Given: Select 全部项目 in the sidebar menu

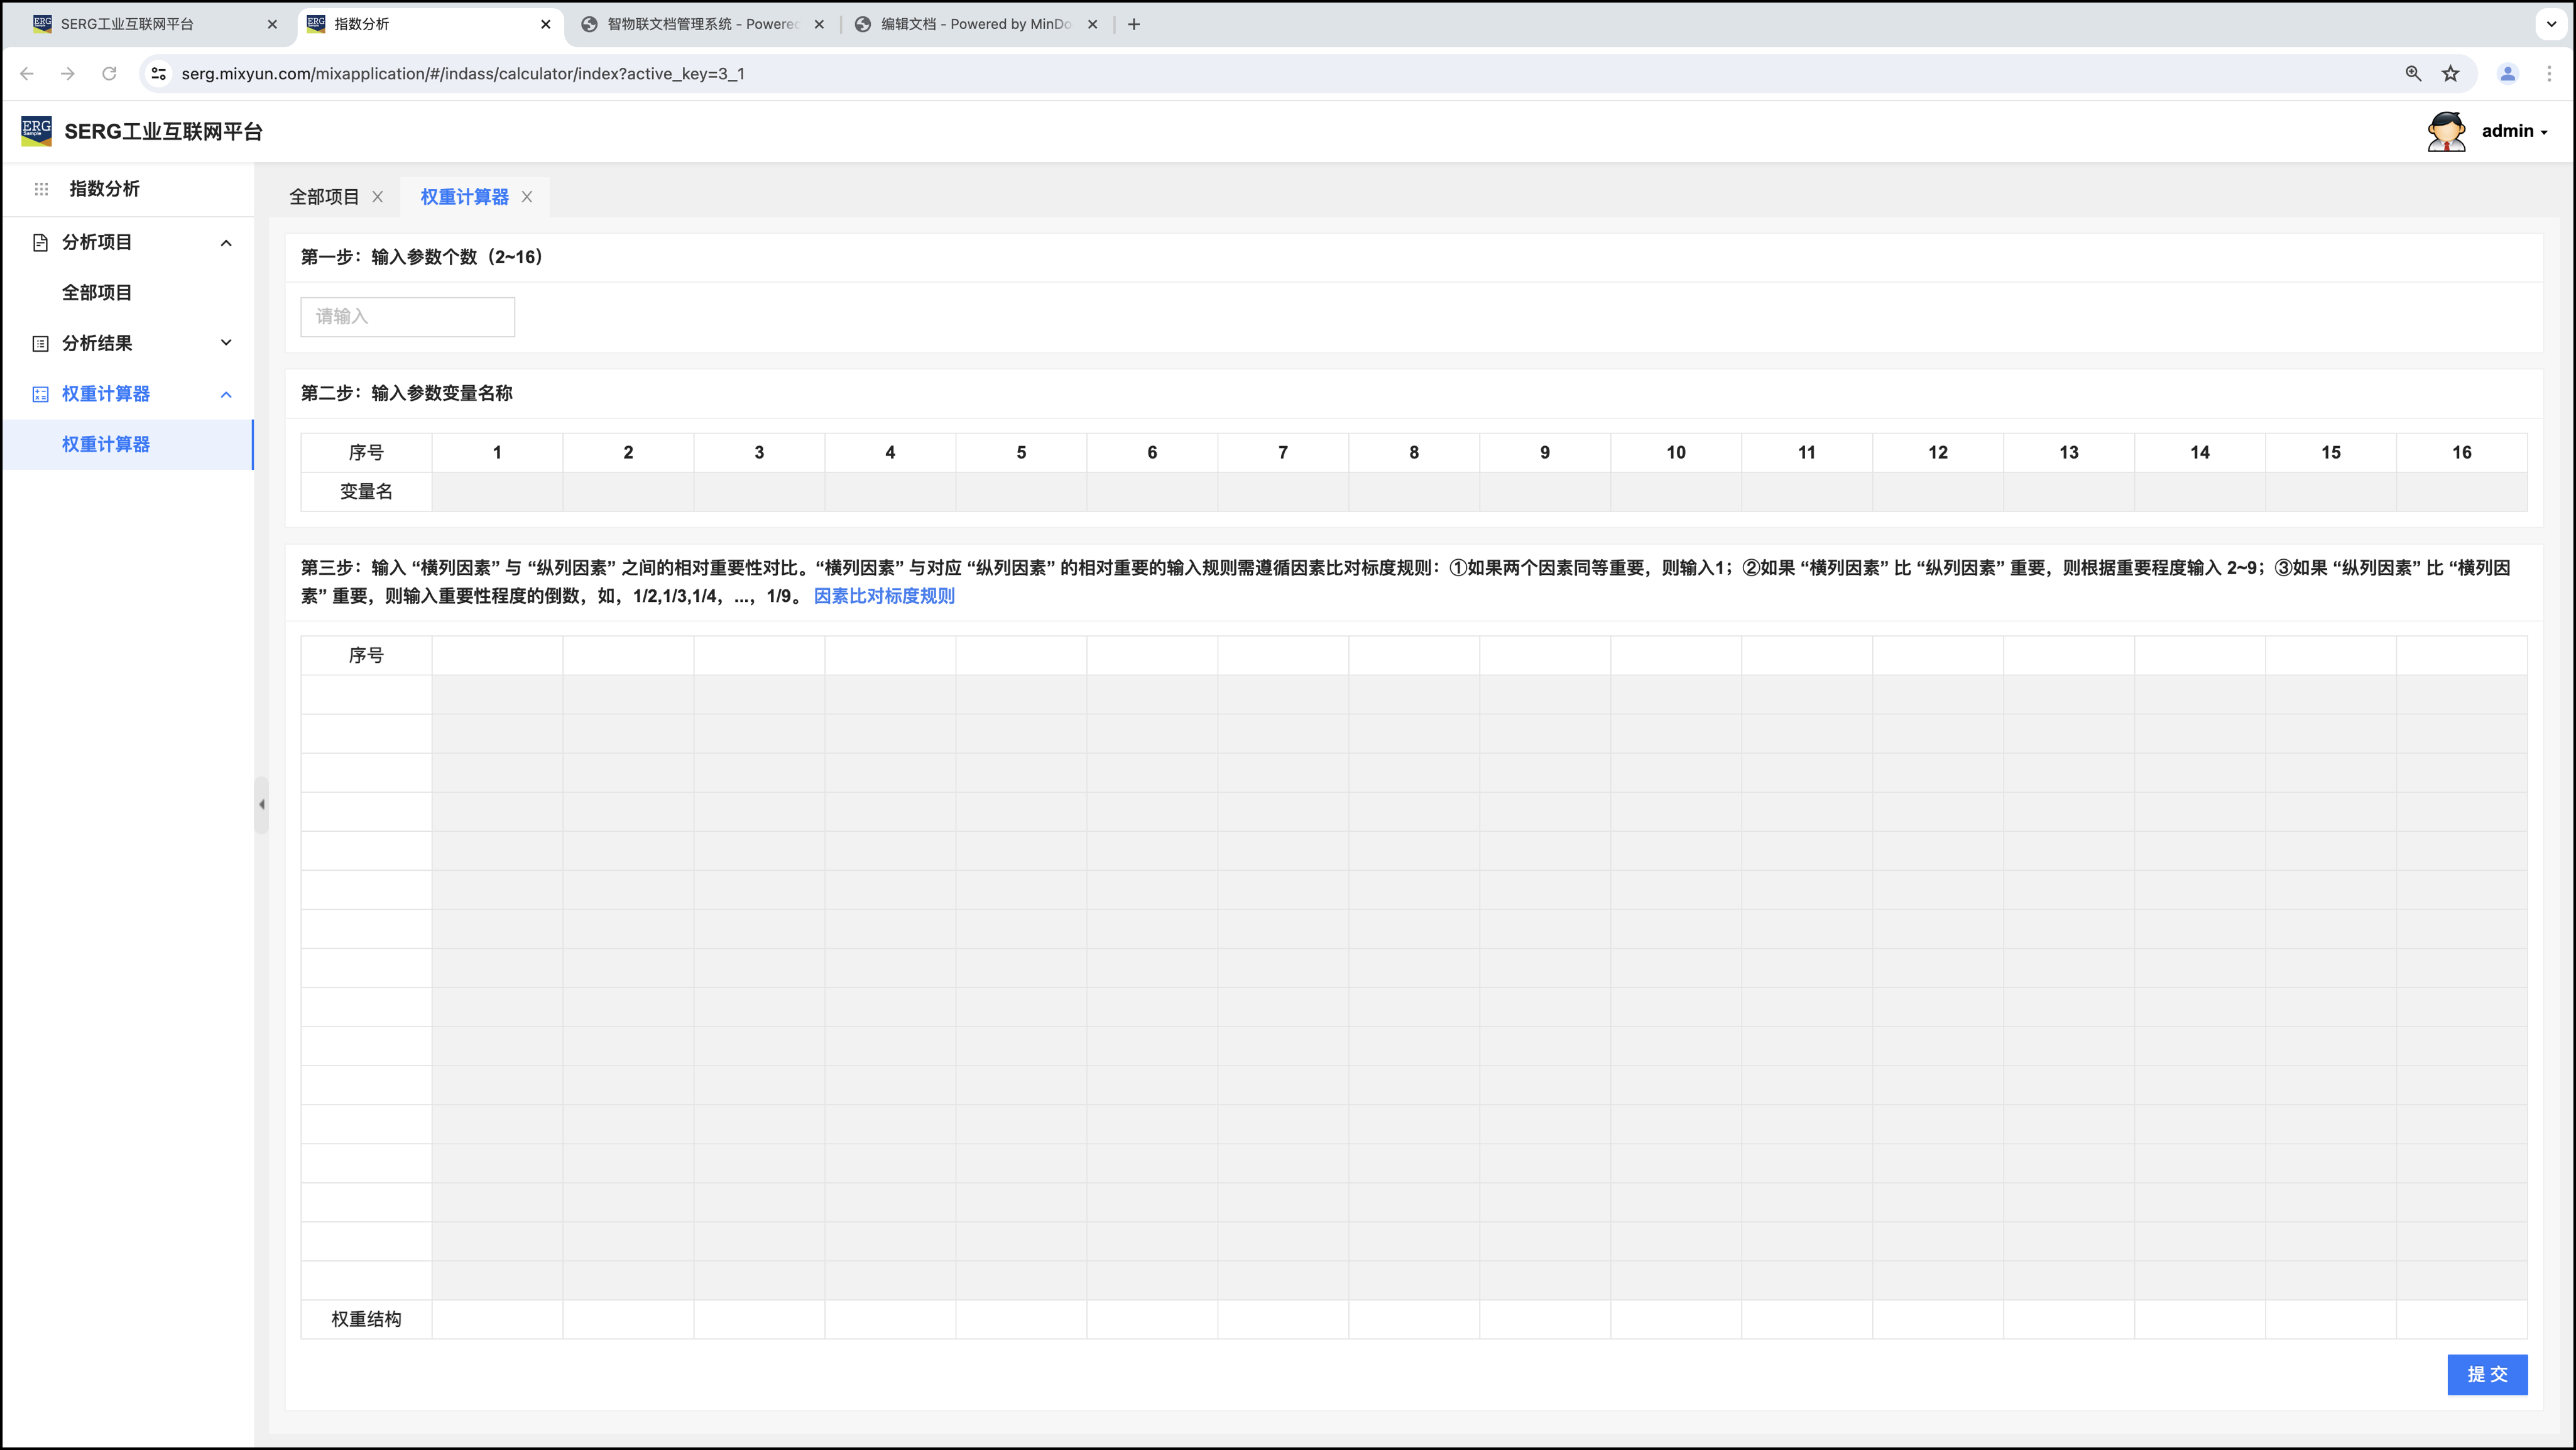Looking at the screenshot, I should pos(97,293).
